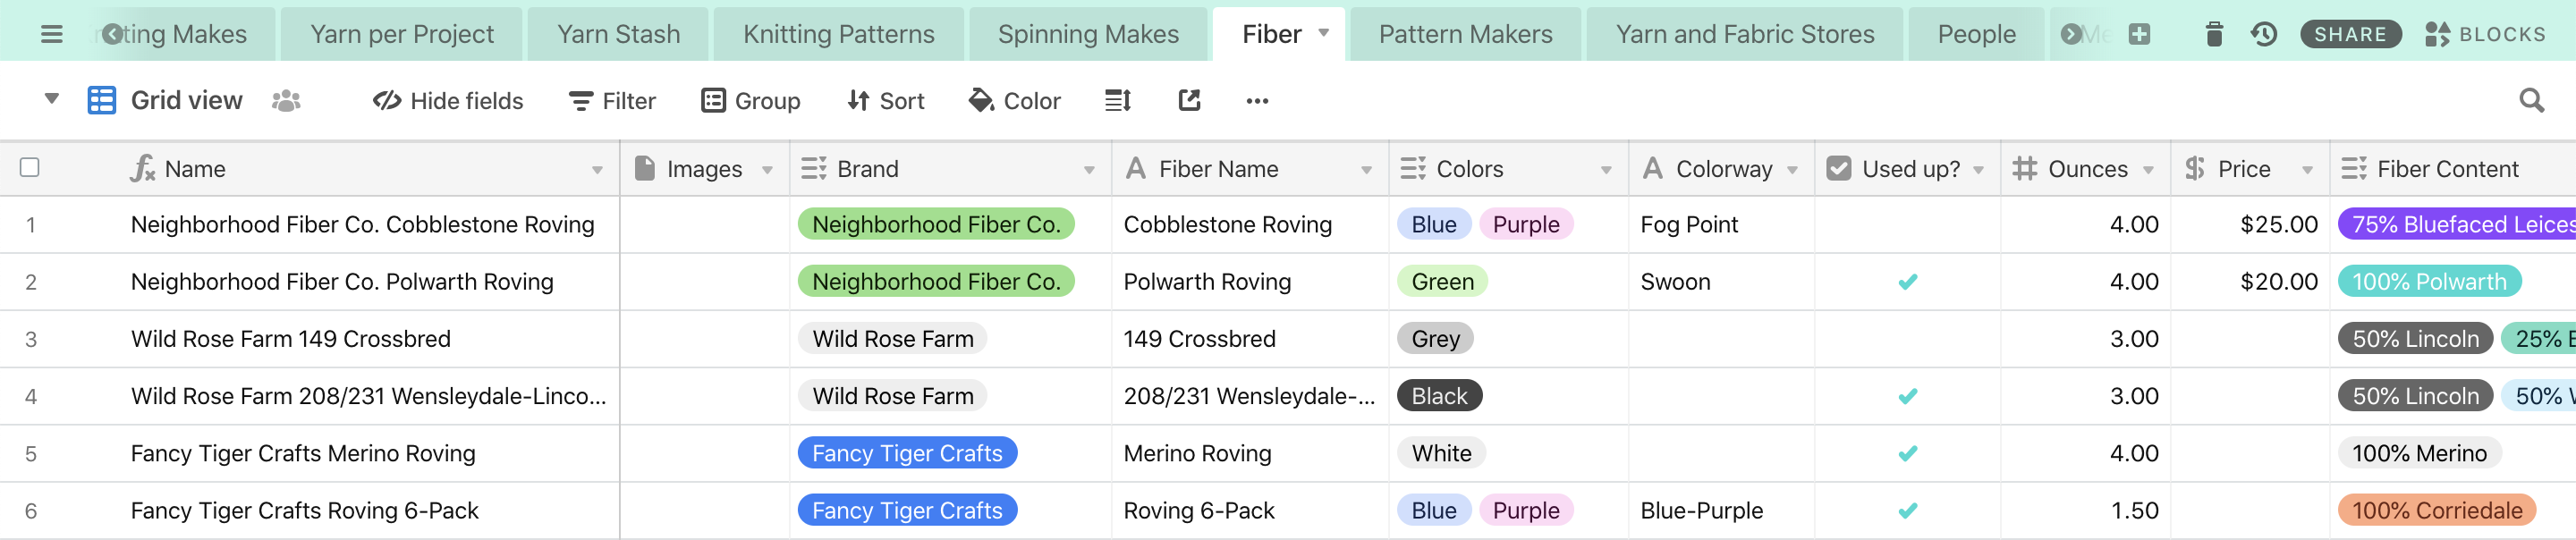Viewport: 2576px width, 540px height.
Task: Switch to the People tab
Action: click(1976, 34)
